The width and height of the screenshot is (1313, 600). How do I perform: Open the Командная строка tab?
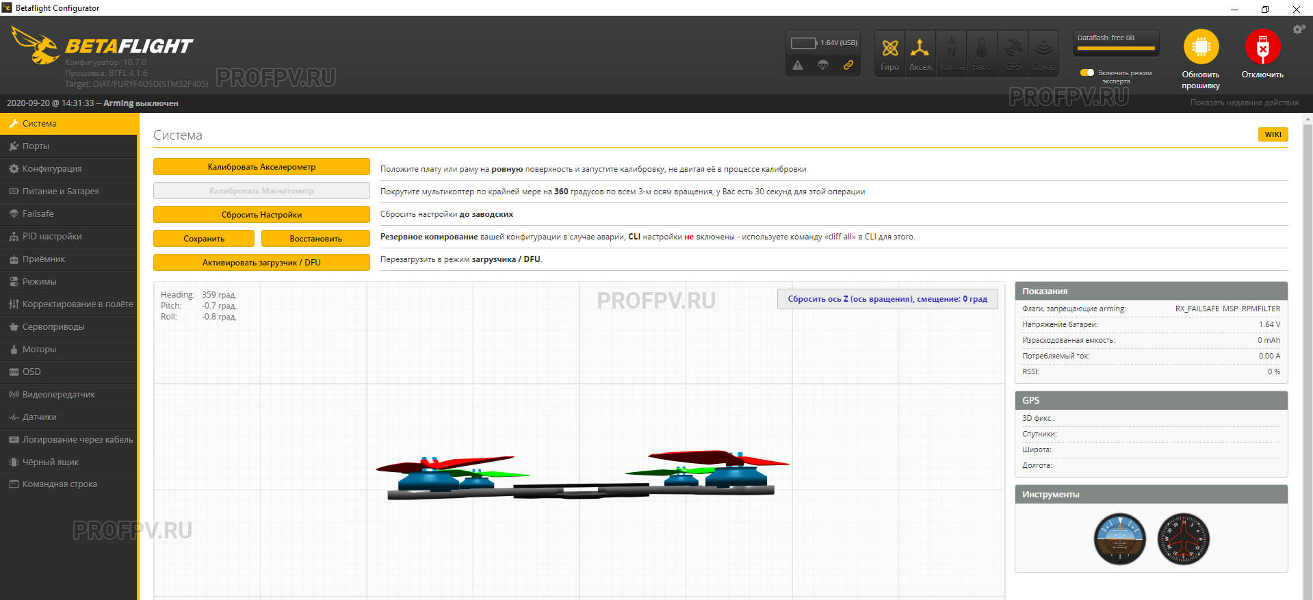coord(68,484)
